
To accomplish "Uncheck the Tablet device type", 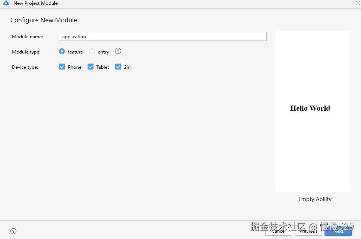I will (90, 67).
